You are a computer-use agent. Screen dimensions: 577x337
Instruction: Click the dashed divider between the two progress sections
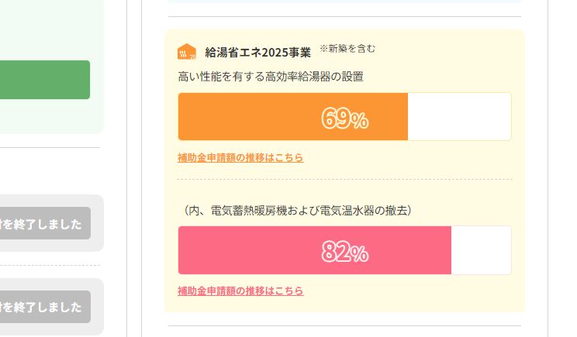344,180
